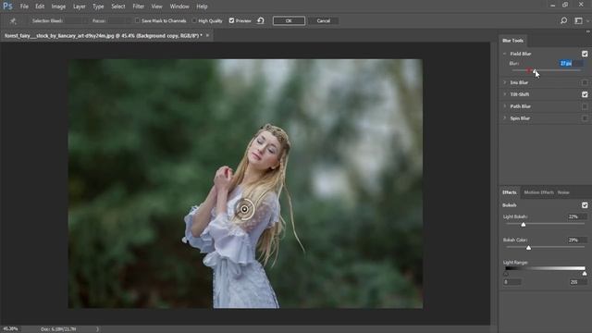Click the field blur pin on the image
The height and width of the screenshot is (333, 592).
(x=244, y=209)
